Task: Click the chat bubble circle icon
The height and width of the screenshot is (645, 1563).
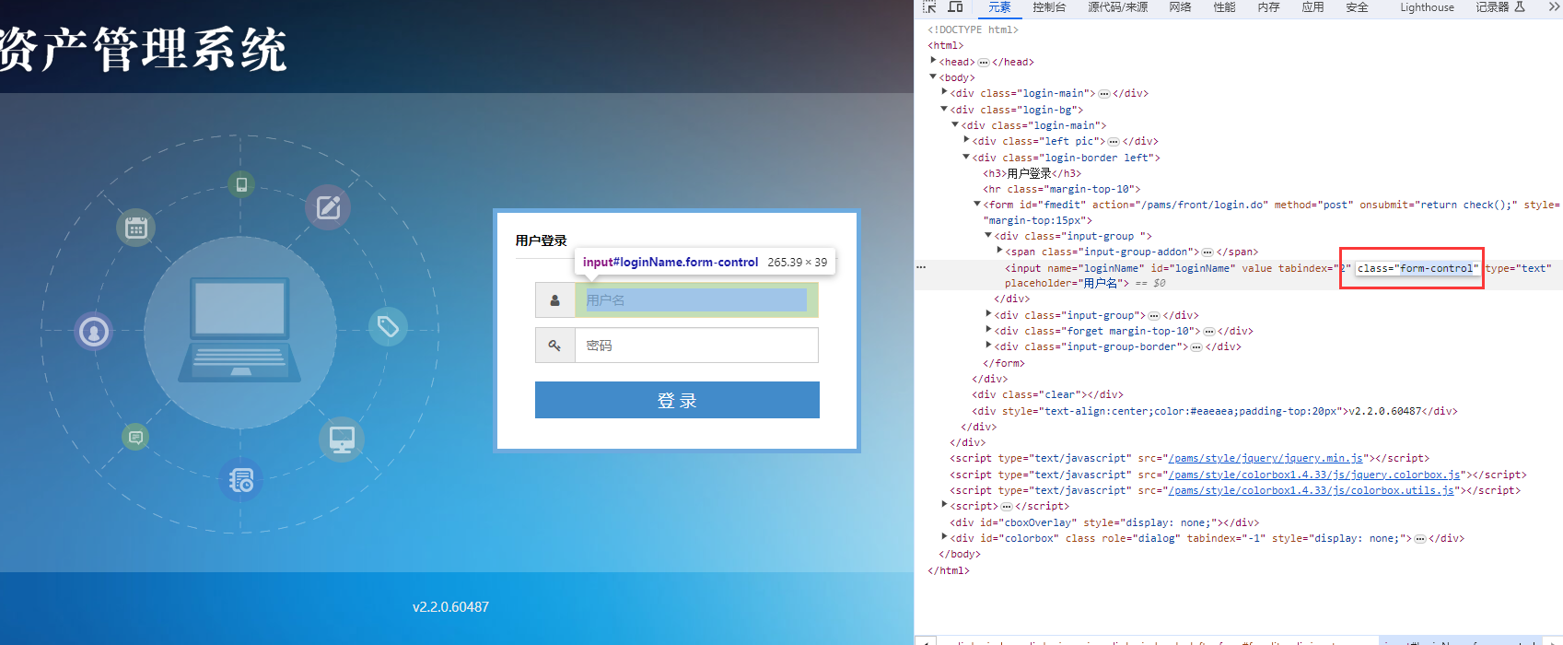Action: click(135, 437)
